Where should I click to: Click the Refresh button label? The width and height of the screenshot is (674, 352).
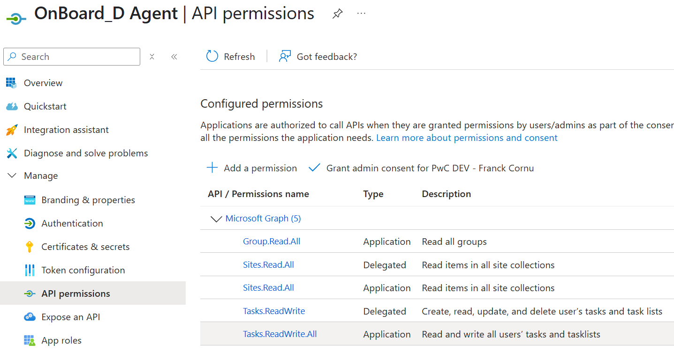tap(239, 57)
